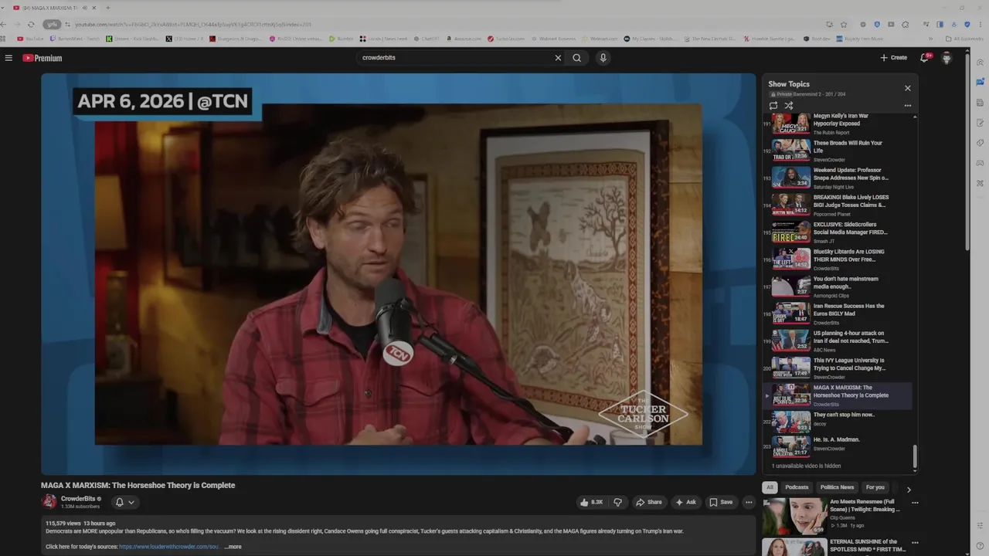The height and width of the screenshot is (556, 989).
Task: Run search with the magnifier button
Action: coord(576,58)
